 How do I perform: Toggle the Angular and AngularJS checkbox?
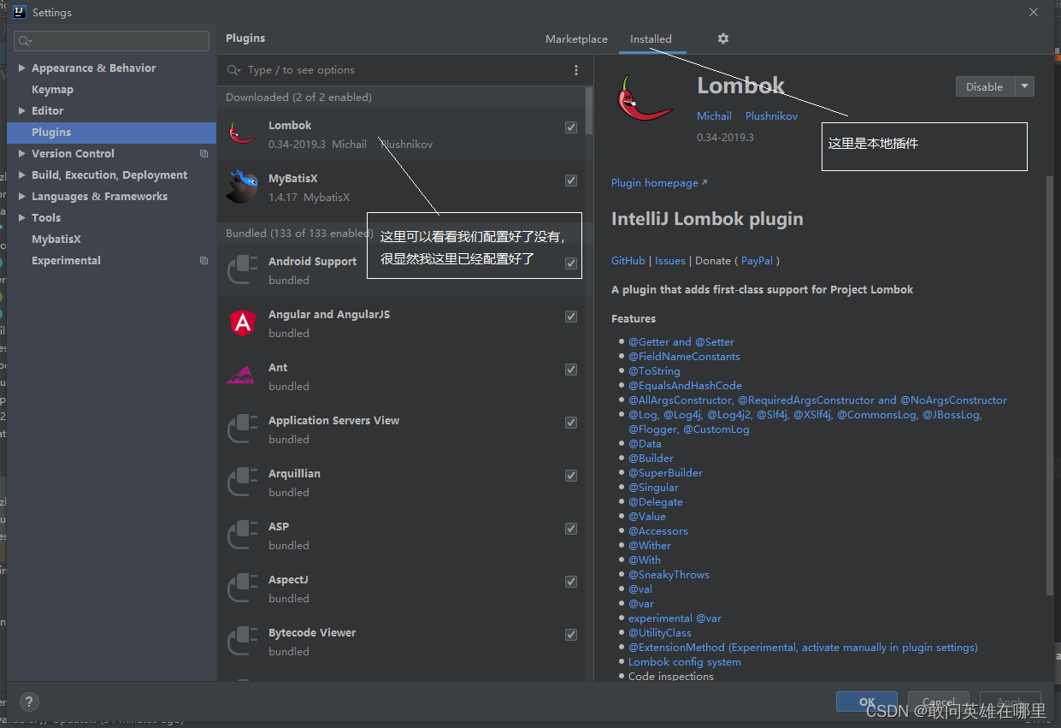(x=571, y=317)
